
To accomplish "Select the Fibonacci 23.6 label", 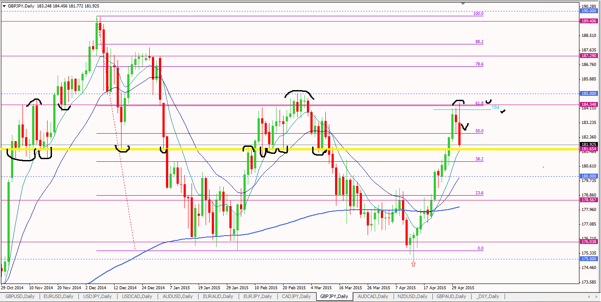I will click(479, 193).
